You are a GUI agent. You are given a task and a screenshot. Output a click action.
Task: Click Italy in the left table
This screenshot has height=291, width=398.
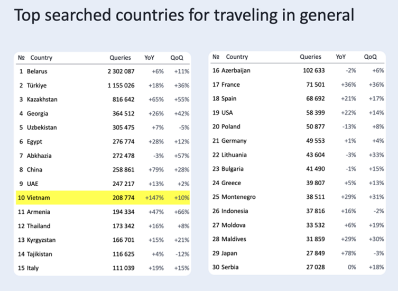pyautogui.click(x=33, y=268)
